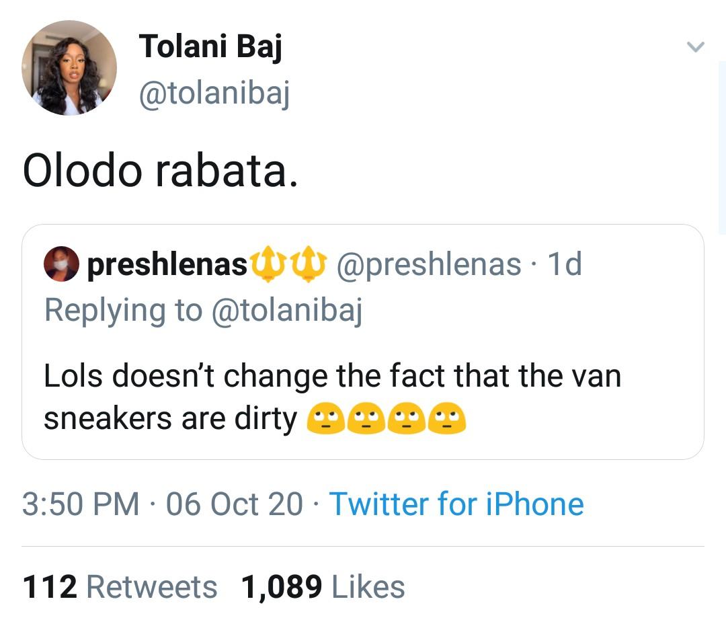The height and width of the screenshot is (622, 726).
Task: Open @tolanibaj in 'Replying to' line
Action: click(x=286, y=311)
